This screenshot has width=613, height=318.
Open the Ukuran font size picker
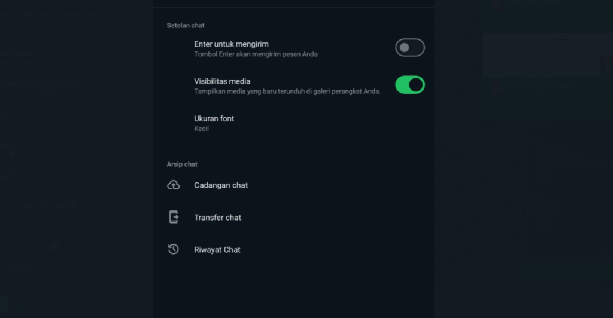click(293, 123)
